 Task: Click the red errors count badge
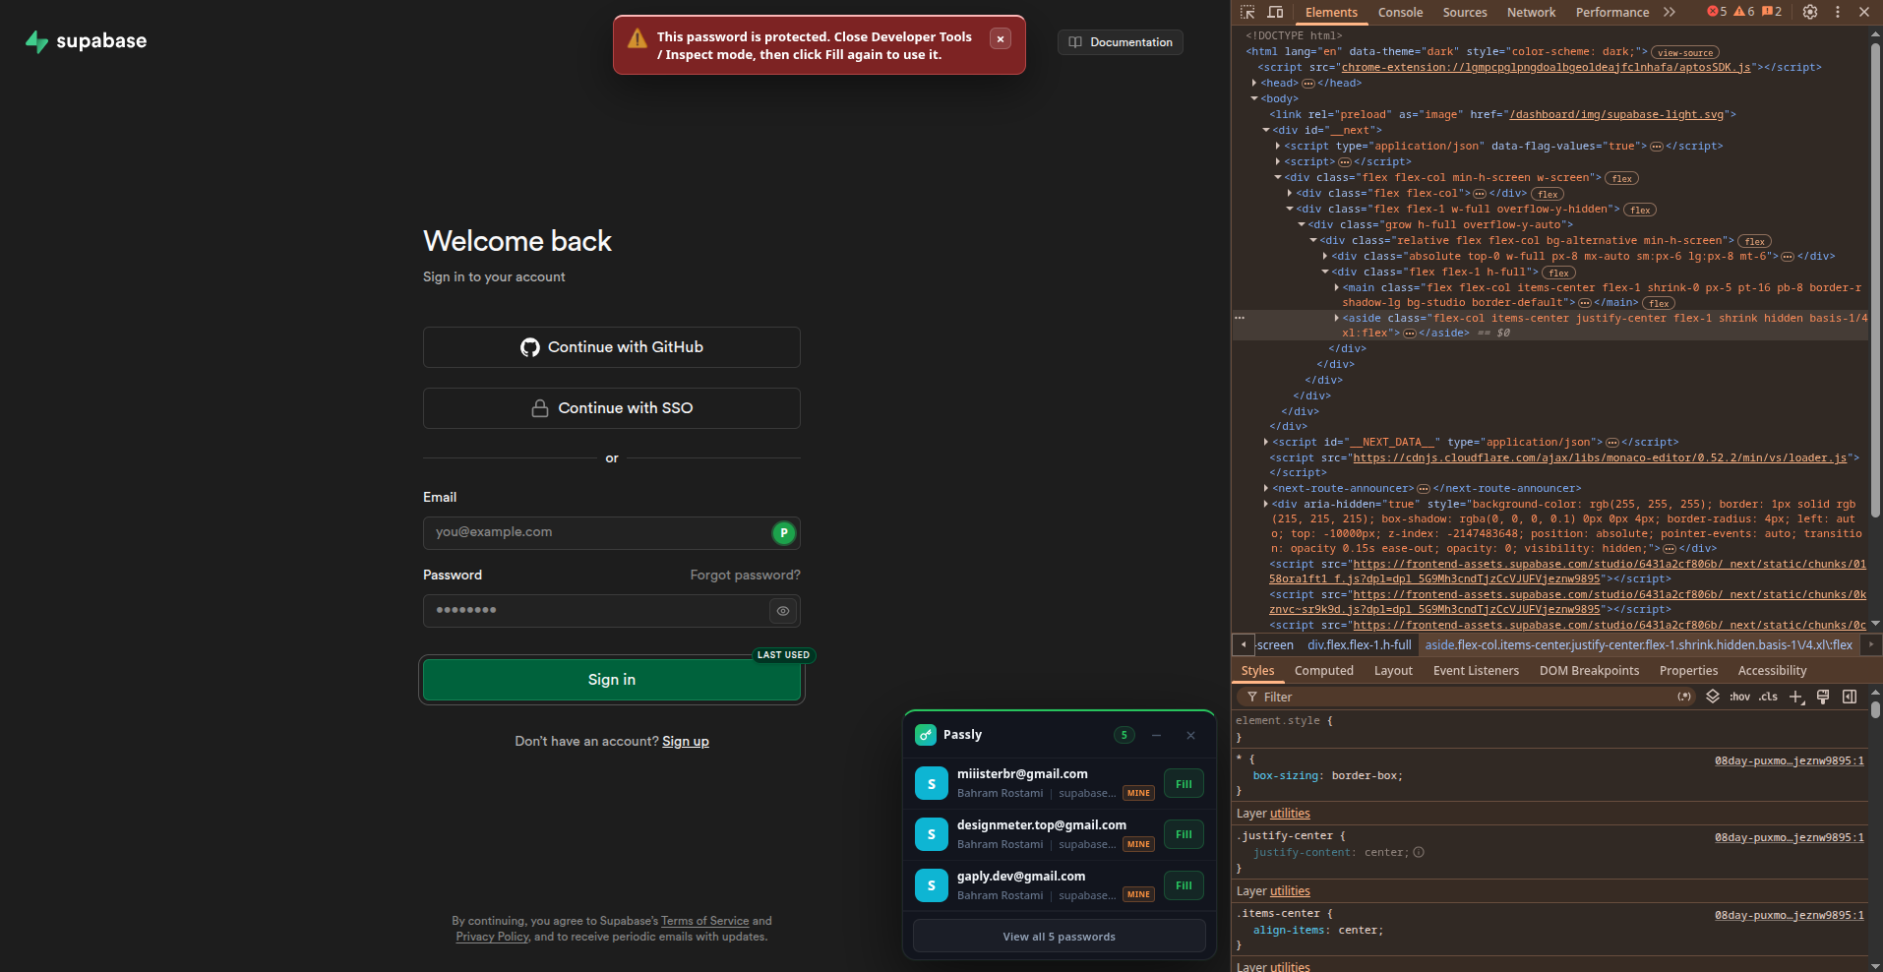pos(1717,12)
